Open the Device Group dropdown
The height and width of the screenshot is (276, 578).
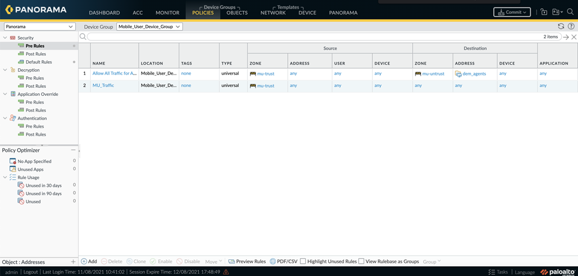tap(150, 27)
